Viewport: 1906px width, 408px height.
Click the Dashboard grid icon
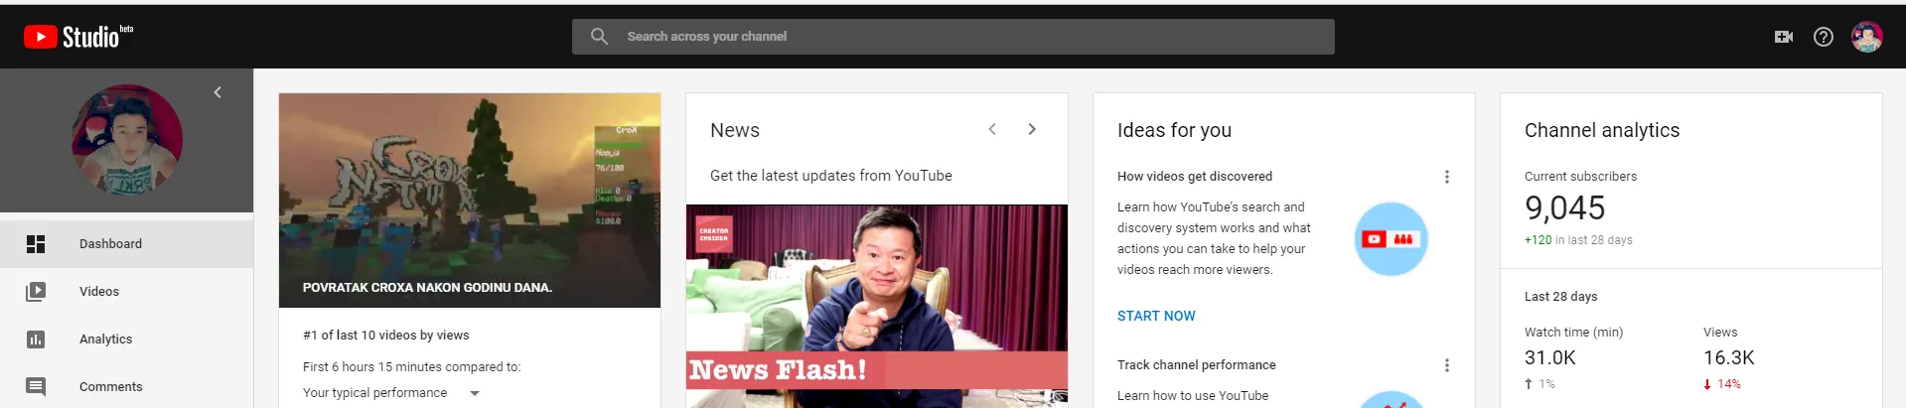(36, 244)
